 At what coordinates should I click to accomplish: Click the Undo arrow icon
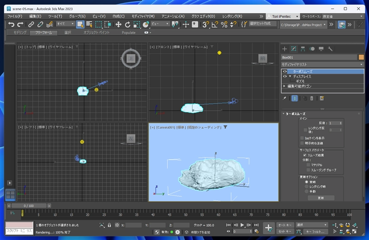11,24
